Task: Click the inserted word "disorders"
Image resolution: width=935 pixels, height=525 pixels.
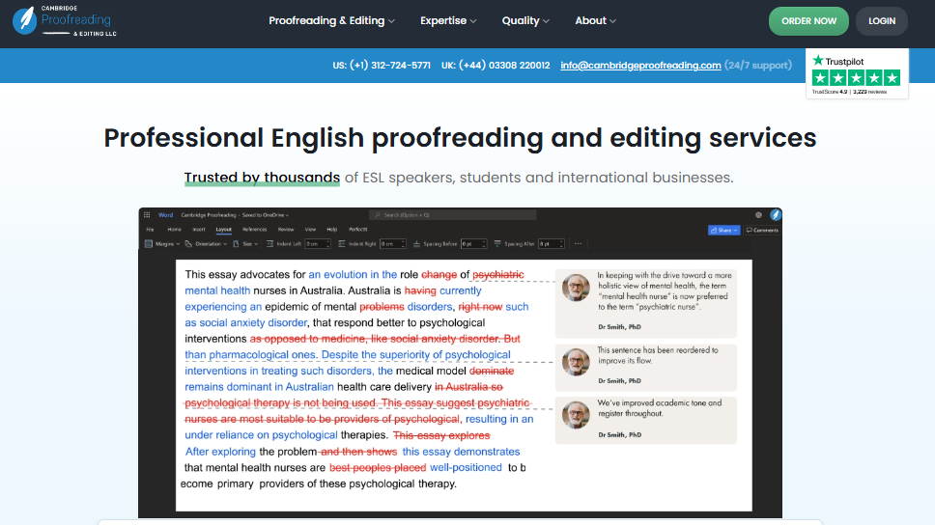Action: (x=429, y=307)
